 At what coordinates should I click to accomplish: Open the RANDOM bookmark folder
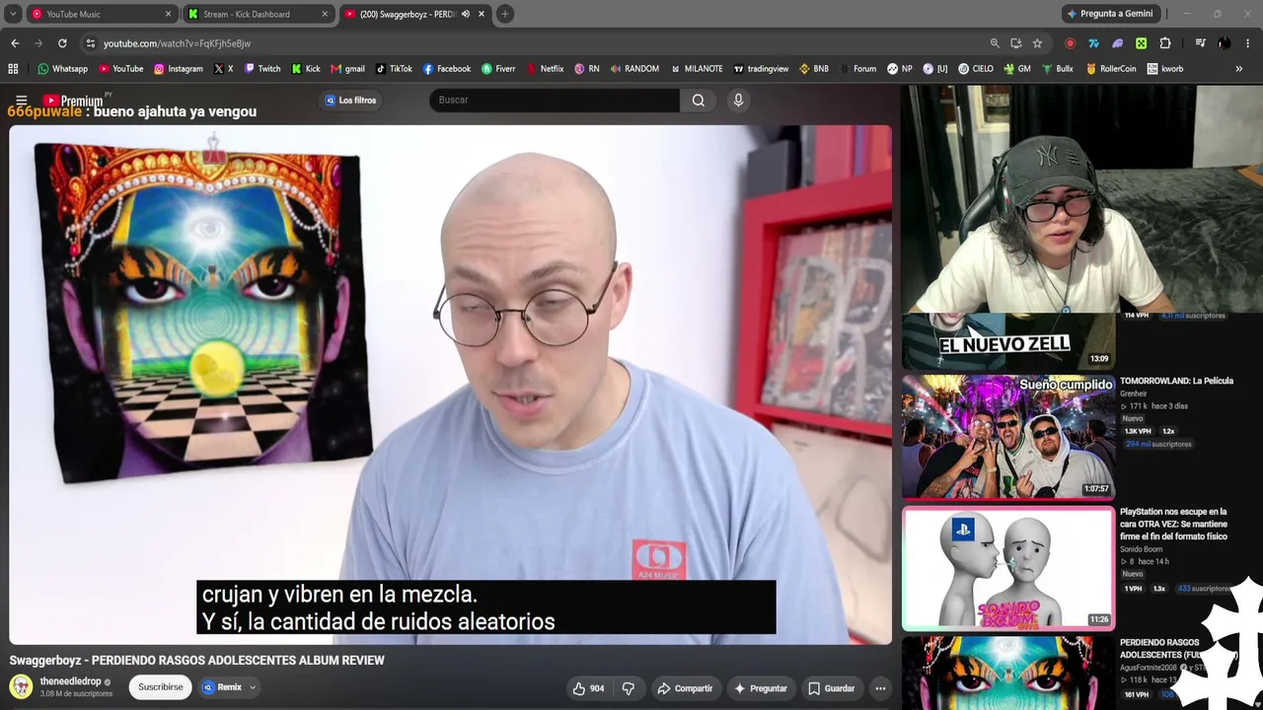pyautogui.click(x=634, y=69)
